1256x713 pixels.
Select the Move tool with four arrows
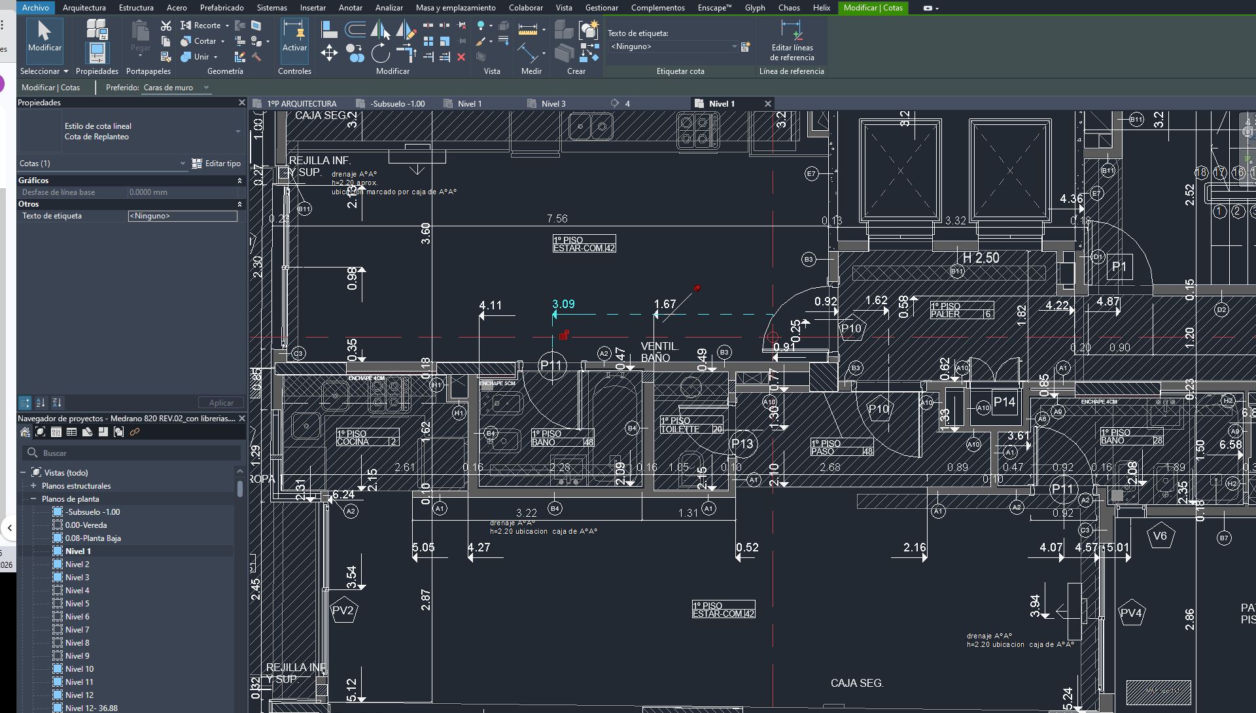point(329,54)
